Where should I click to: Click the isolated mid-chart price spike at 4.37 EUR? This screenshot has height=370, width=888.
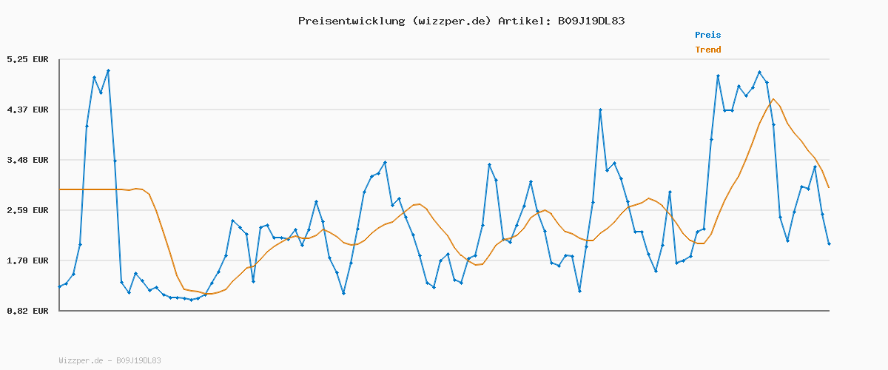pyautogui.click(x=600, y=110)
